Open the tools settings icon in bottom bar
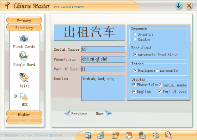Image resolution: width=197 pixels, height=140 pixels. tap(88, 135)
